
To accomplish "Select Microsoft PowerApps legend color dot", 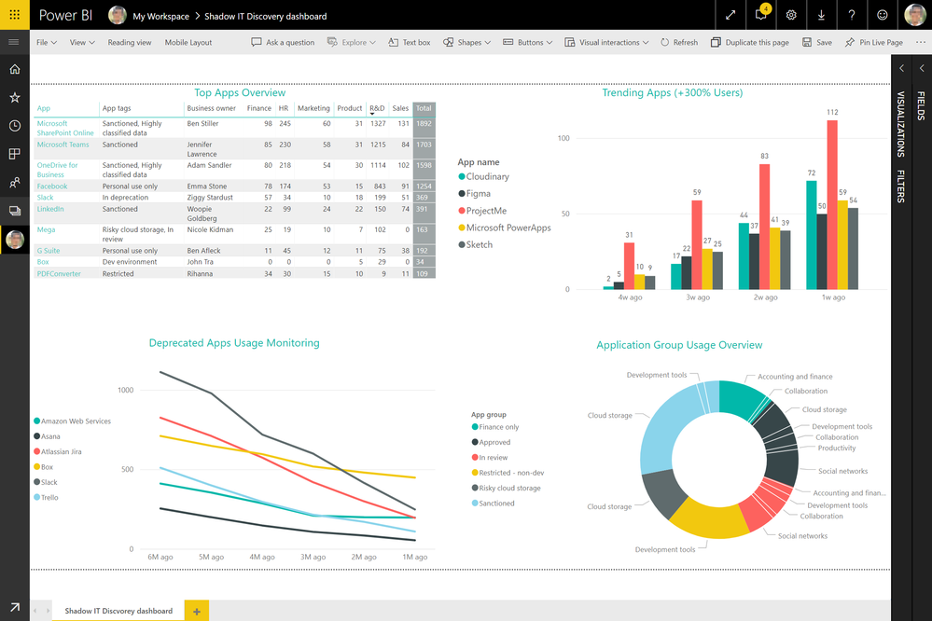I will [x=462, y=228].
